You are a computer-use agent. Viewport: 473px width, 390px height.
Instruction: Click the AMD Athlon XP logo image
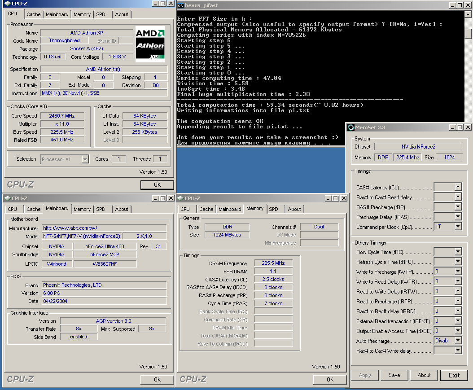pyautogui.click(x=150, y=44)
